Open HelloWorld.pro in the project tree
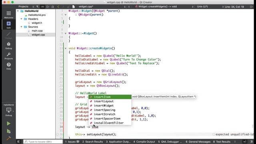Image resolution: width=256 pixels, height=144 pixels. tap(37, 15)
